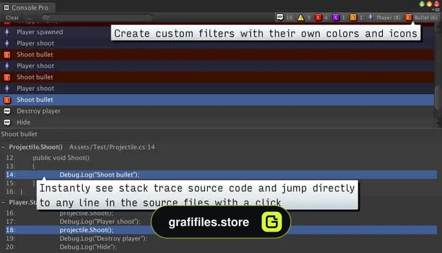Toggle the red errors filter showing 4

tap(321, 17)
